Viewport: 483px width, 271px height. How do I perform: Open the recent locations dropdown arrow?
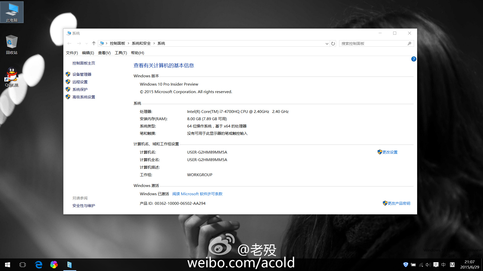pos(87,44)
